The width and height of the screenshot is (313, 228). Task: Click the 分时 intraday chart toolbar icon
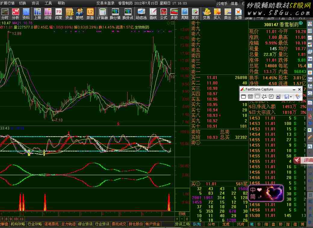5,13
